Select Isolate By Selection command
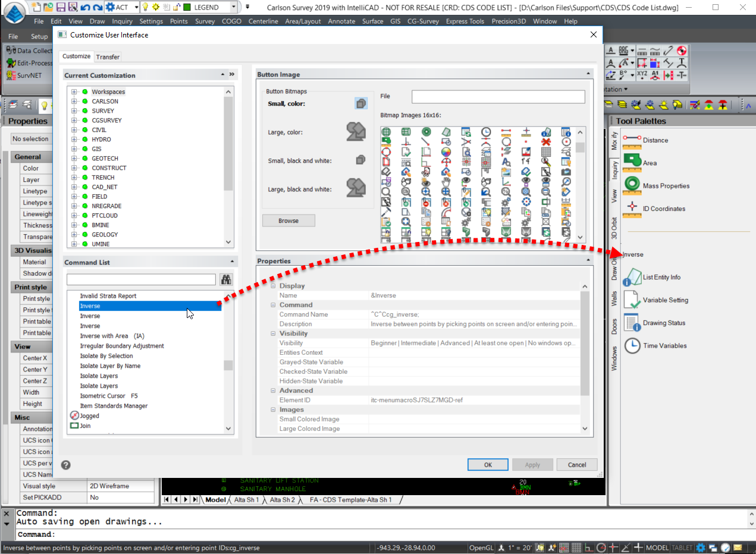Viewport: 756px width, 554px height. click(106, 356)
